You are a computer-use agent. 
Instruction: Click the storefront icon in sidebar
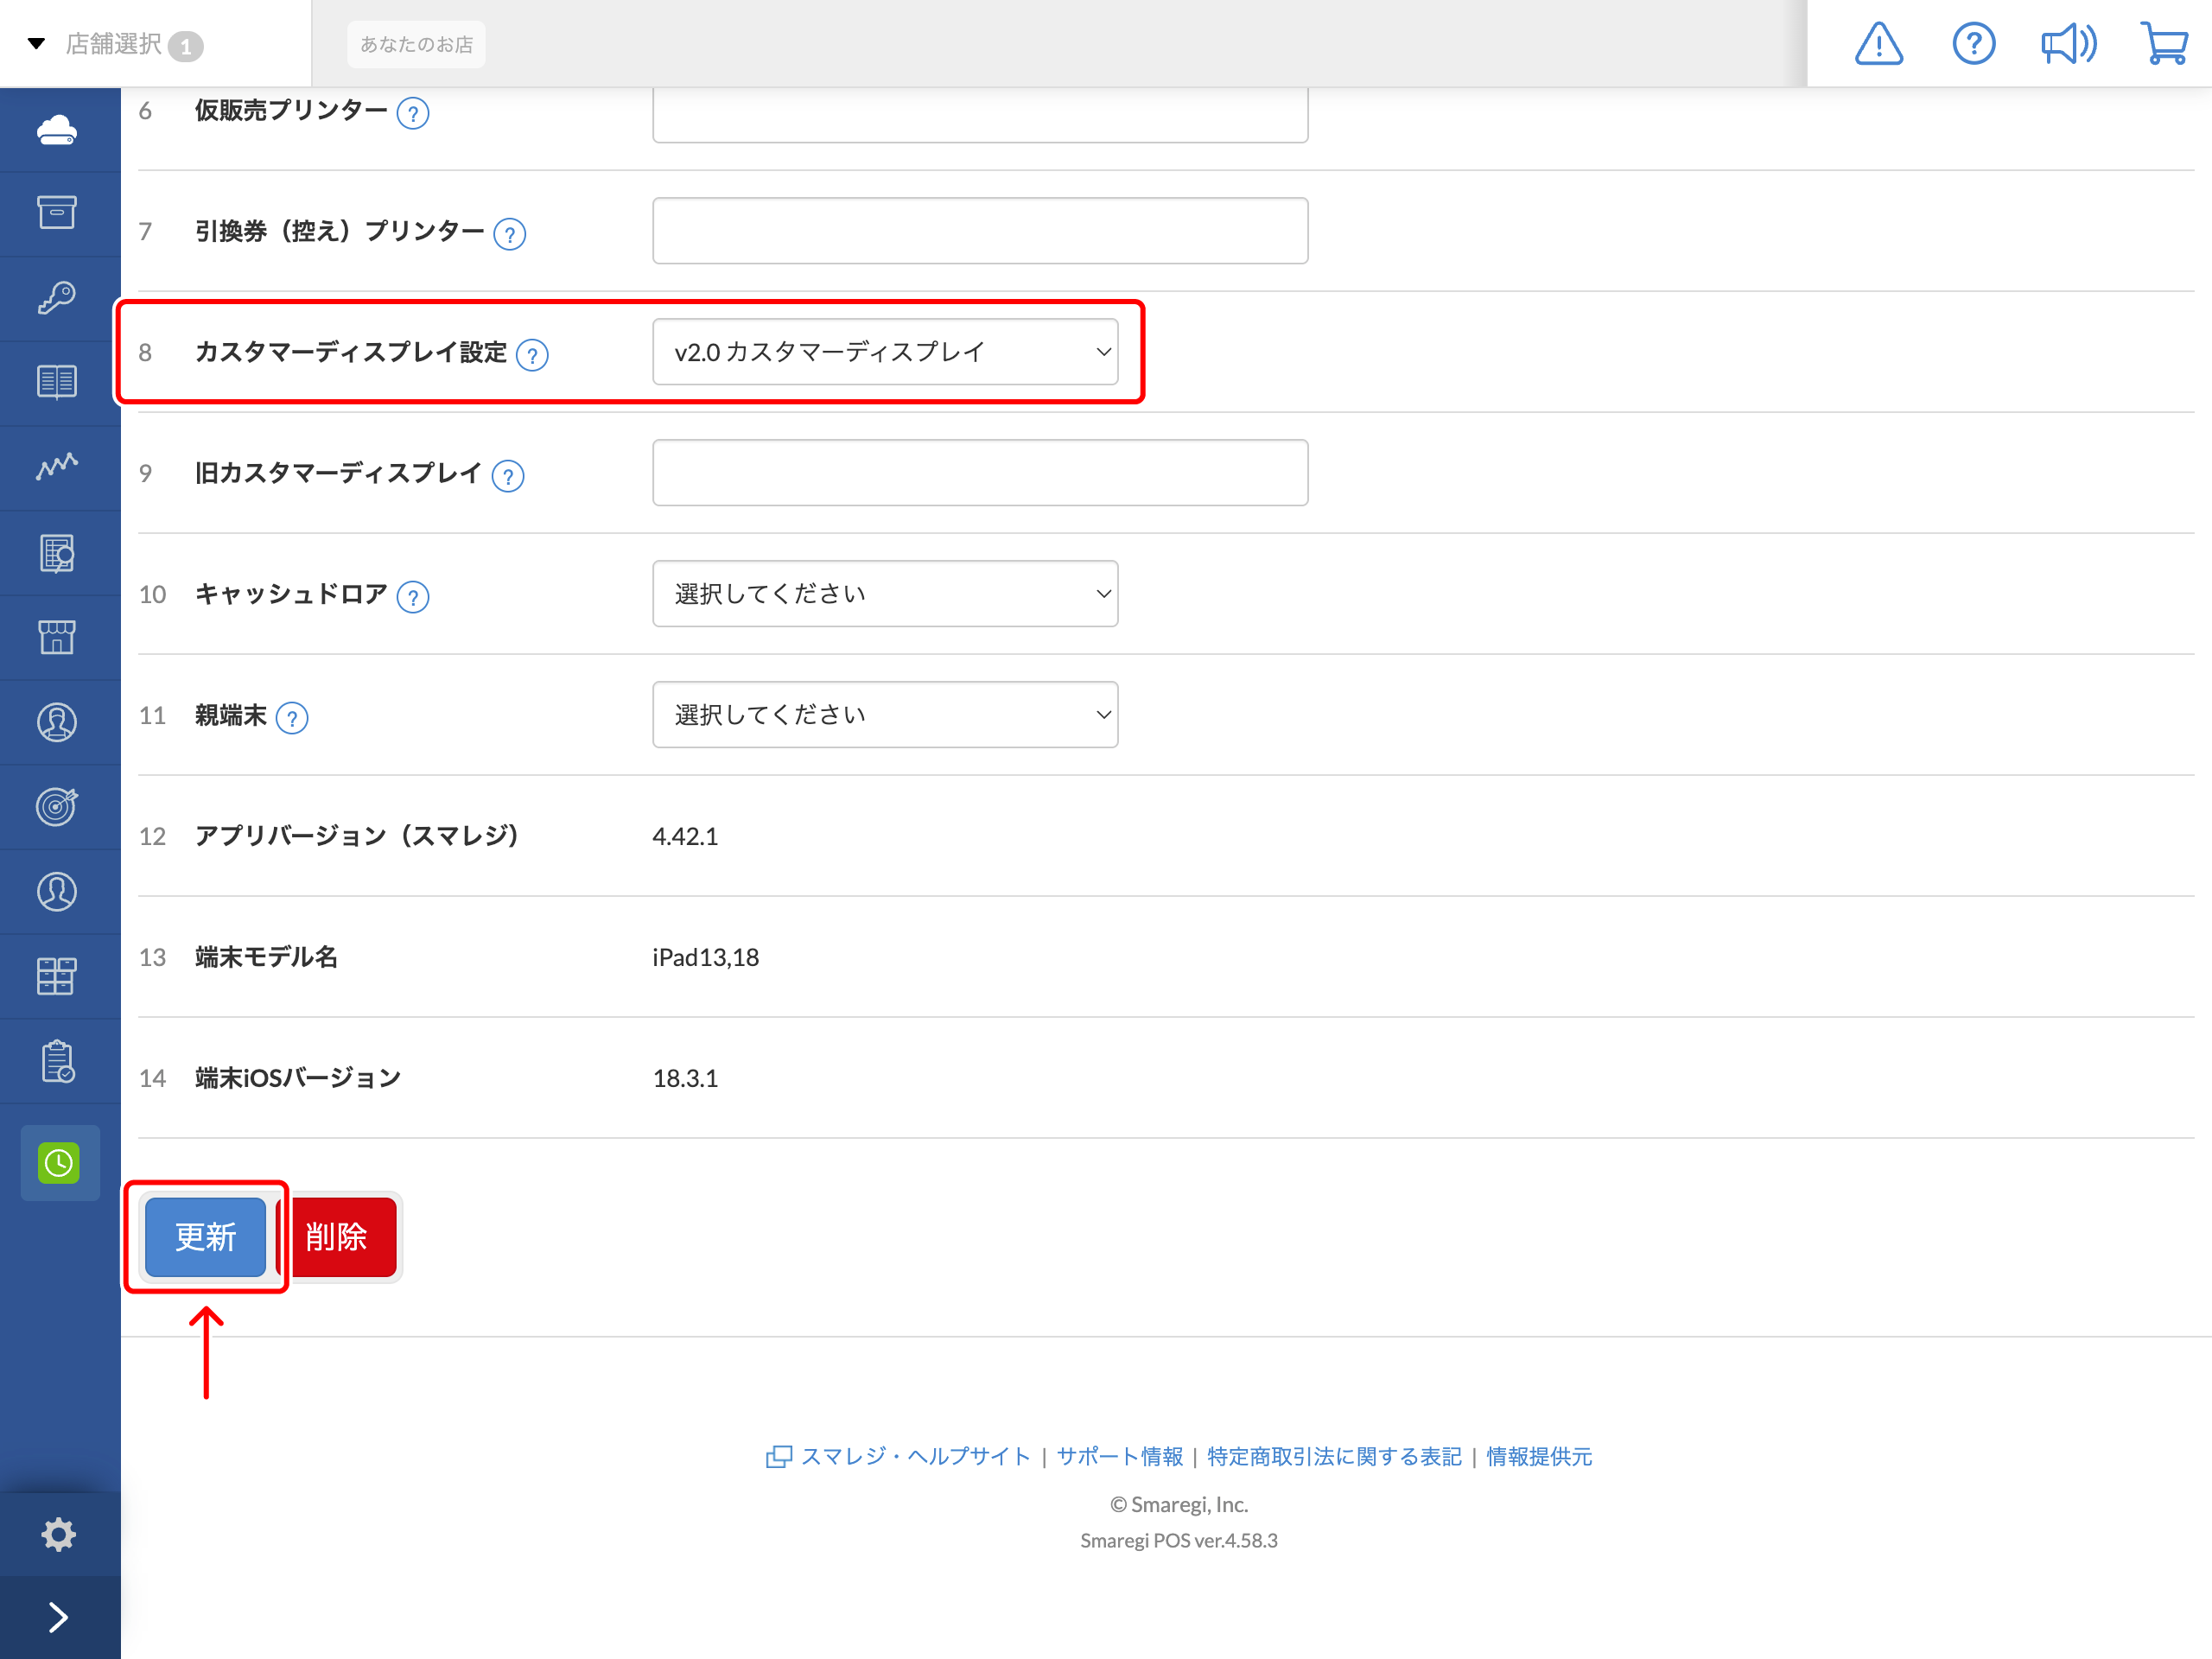coord(57,637)
